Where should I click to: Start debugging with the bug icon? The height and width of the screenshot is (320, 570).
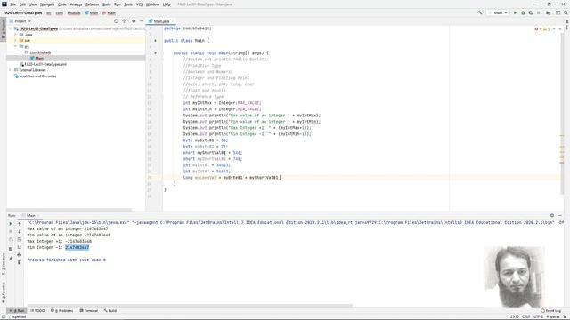click(x=523, y=12)
